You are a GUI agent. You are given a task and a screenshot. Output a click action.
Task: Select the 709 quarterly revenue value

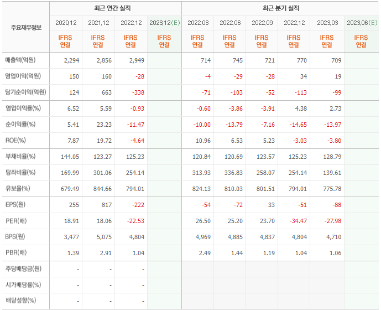[337, 60]
